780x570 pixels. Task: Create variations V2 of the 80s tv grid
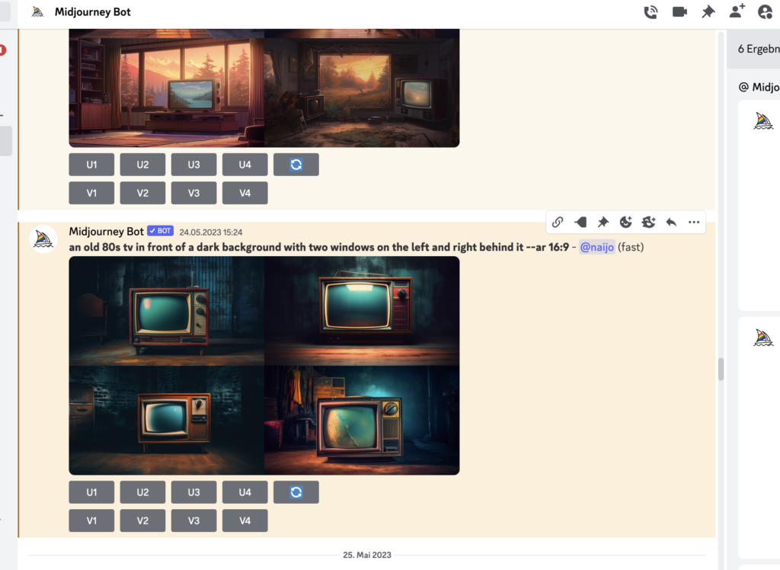coord(142,520)
